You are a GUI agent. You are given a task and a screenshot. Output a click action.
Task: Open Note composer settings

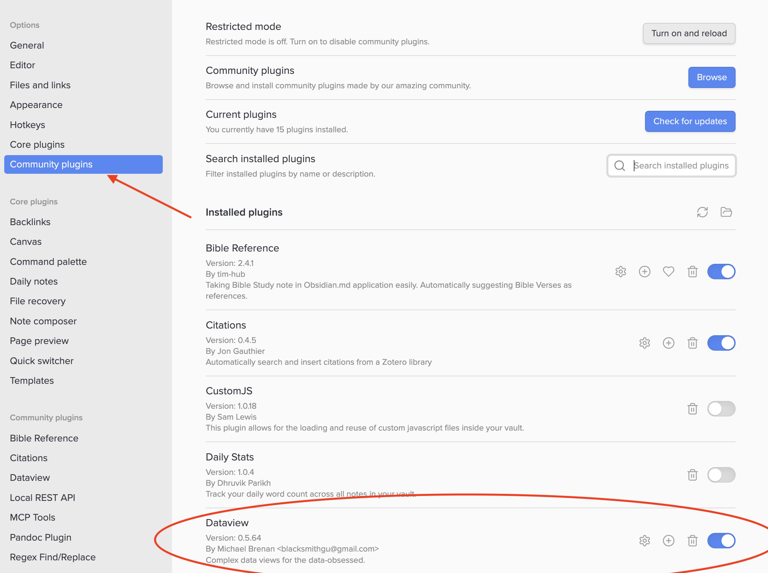coord(83,321)
